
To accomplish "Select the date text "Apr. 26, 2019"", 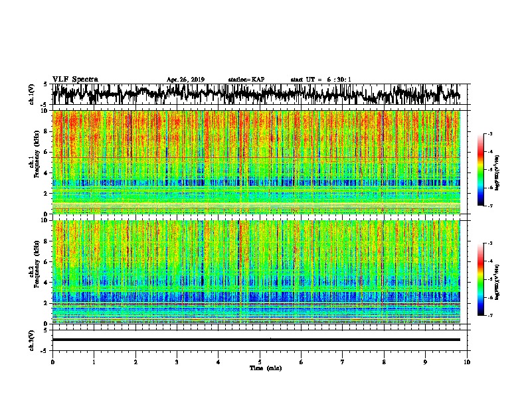I will point(185,80).
